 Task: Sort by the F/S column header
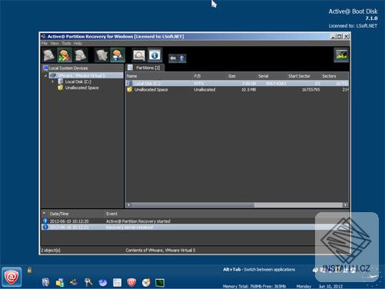[197, 76]
